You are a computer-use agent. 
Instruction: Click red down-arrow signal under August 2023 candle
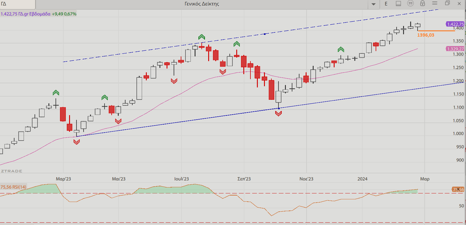(223, 72)
